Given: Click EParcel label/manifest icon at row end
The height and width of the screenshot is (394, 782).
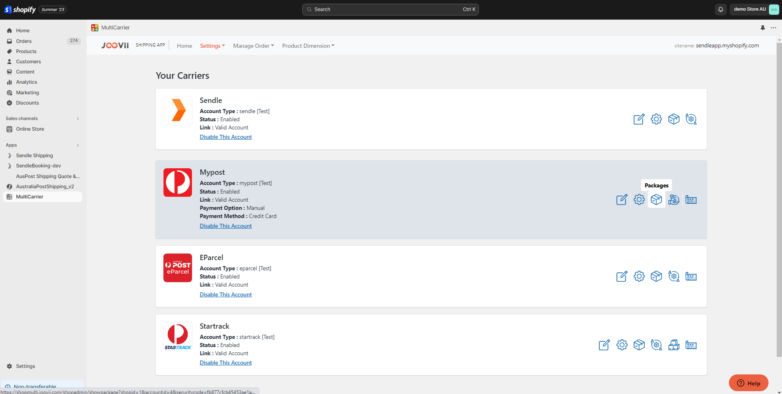Looking at the screenshot, I should 691,276.
